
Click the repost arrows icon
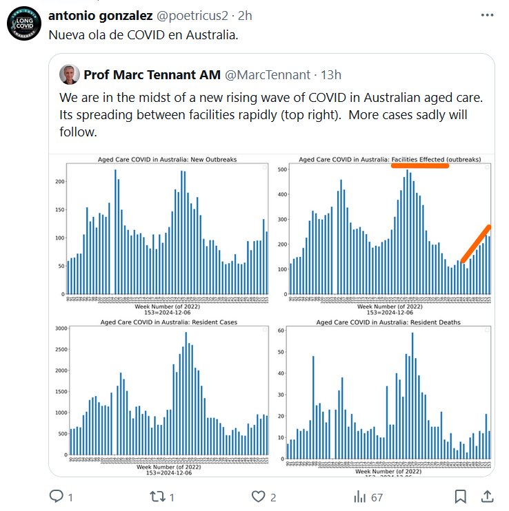[157, 496]
